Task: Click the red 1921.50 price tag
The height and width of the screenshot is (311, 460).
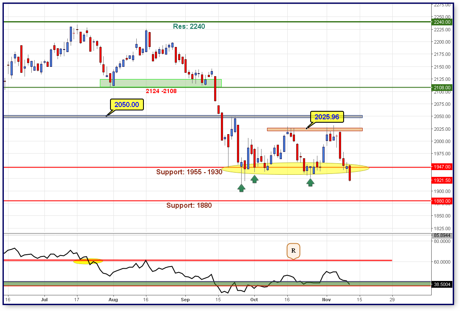Action: pos(442,180)
